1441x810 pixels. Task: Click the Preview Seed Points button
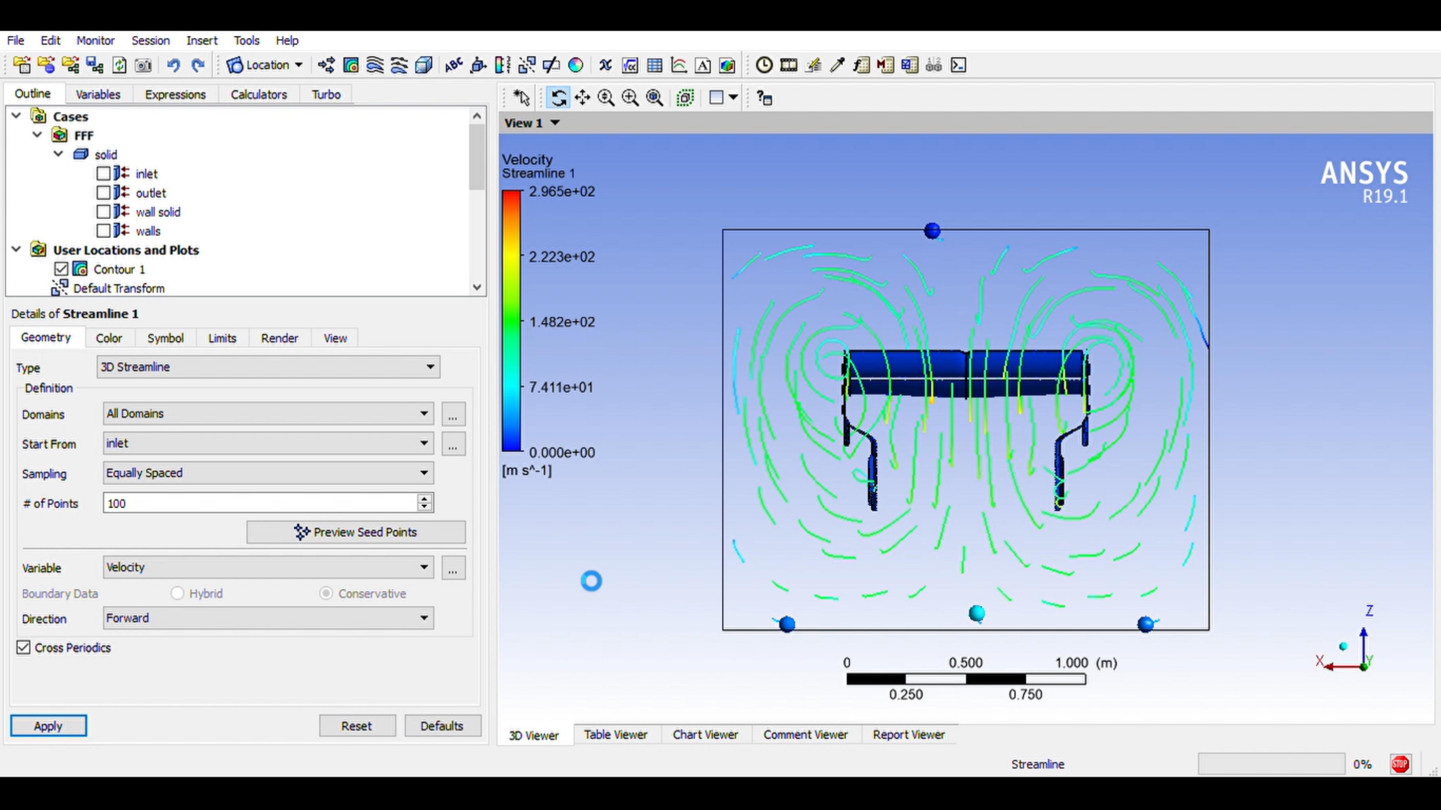point(356,532)
